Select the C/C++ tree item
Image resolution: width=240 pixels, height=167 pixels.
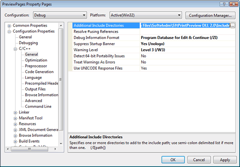pos(25,49)
